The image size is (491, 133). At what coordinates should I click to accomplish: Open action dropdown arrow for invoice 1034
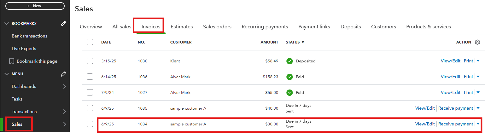478,124
